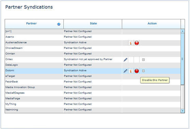Select the MyThing partner row
Image resolution: width=190 pixels, height=129 pixels.
[93, 105]
